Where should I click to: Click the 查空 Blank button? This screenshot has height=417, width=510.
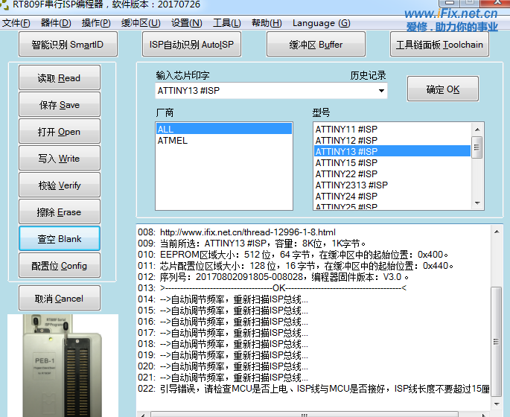click(x=60, y=239)
